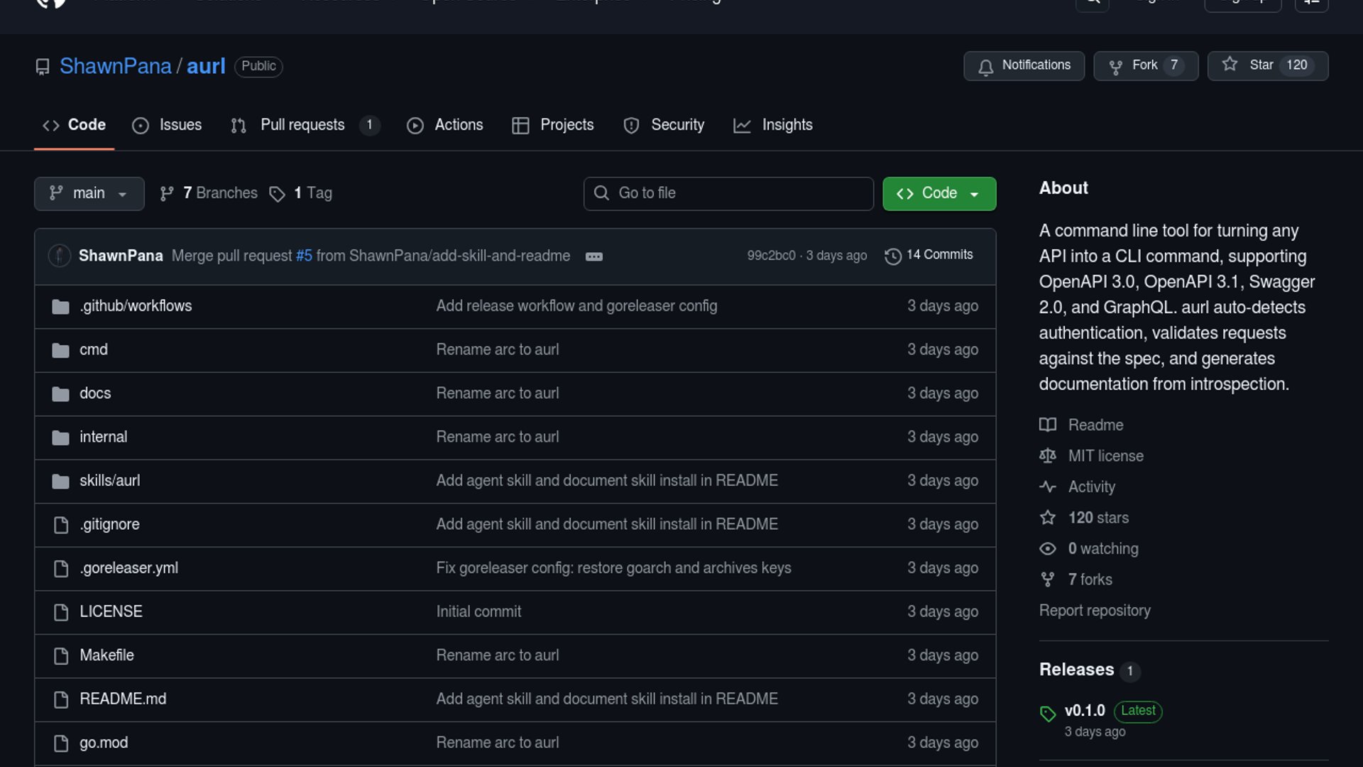The image size is (1363, 767).
Task: Open the main branch dropdown
Action: [x=89, y=194]
